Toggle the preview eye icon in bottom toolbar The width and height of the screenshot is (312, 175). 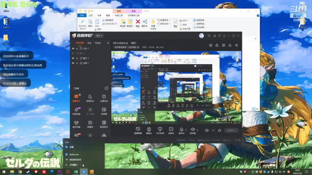[x=213, y=130]
